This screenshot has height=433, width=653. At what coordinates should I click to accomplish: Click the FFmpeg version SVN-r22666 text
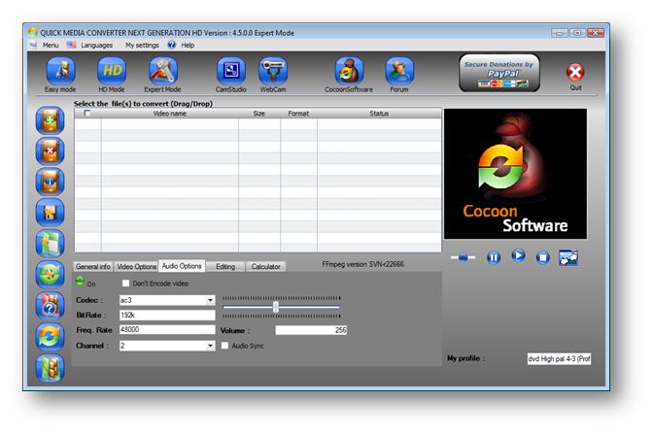pyautogui.click(x=362, y=264)
